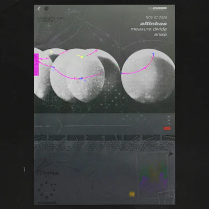
Task: Select the altinbas headliner text
Action: (153, 24)
